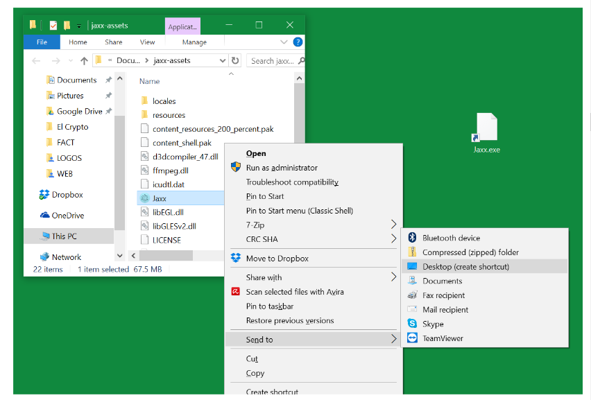Click the New folder icon in the title bar

click(x=67, y=25)
